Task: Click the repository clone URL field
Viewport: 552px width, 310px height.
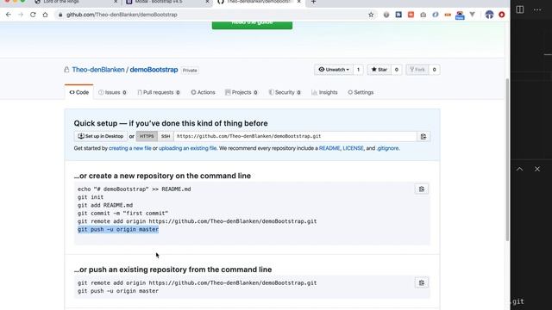Action: (295, 136)
